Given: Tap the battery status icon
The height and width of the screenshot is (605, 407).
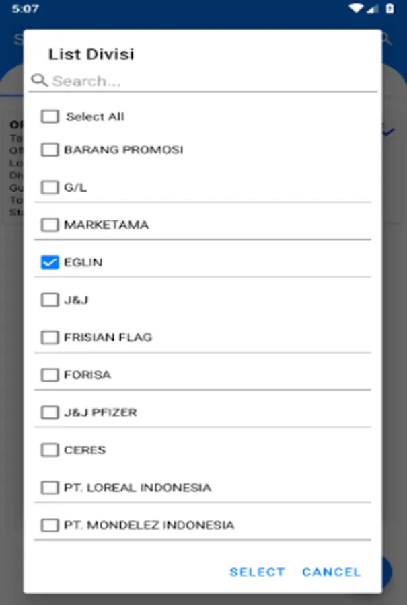Looking at the screenshot, I should (390, 9).
